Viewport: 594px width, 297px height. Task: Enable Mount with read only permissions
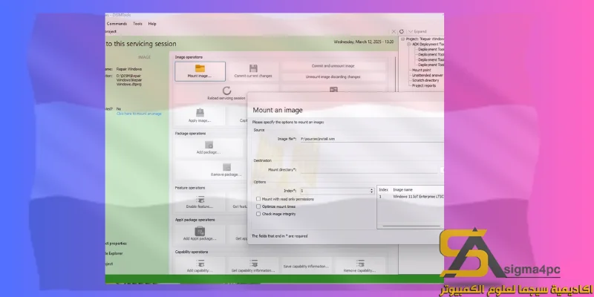click(x=258, y=199)
